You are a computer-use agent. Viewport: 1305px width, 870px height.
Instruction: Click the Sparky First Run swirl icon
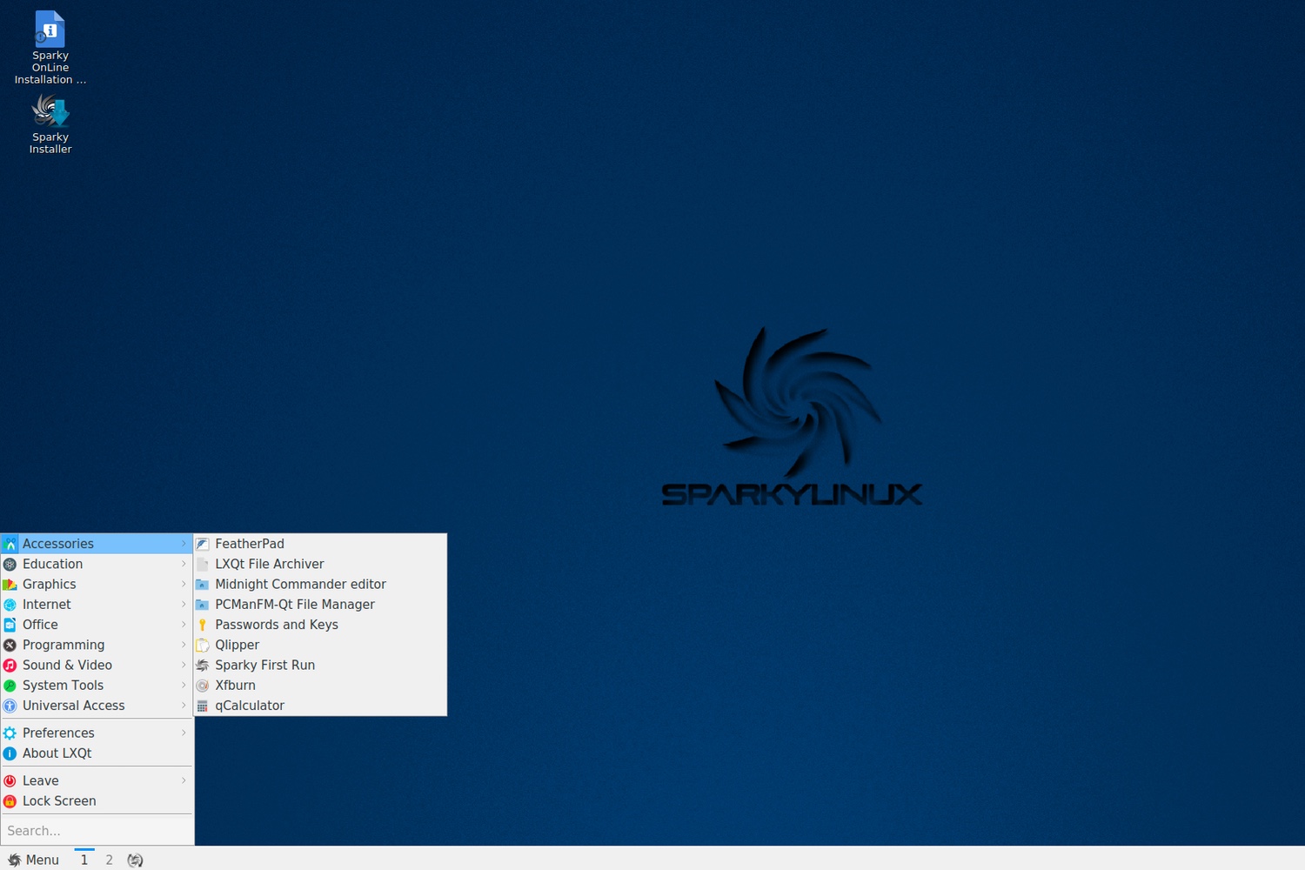203,665
